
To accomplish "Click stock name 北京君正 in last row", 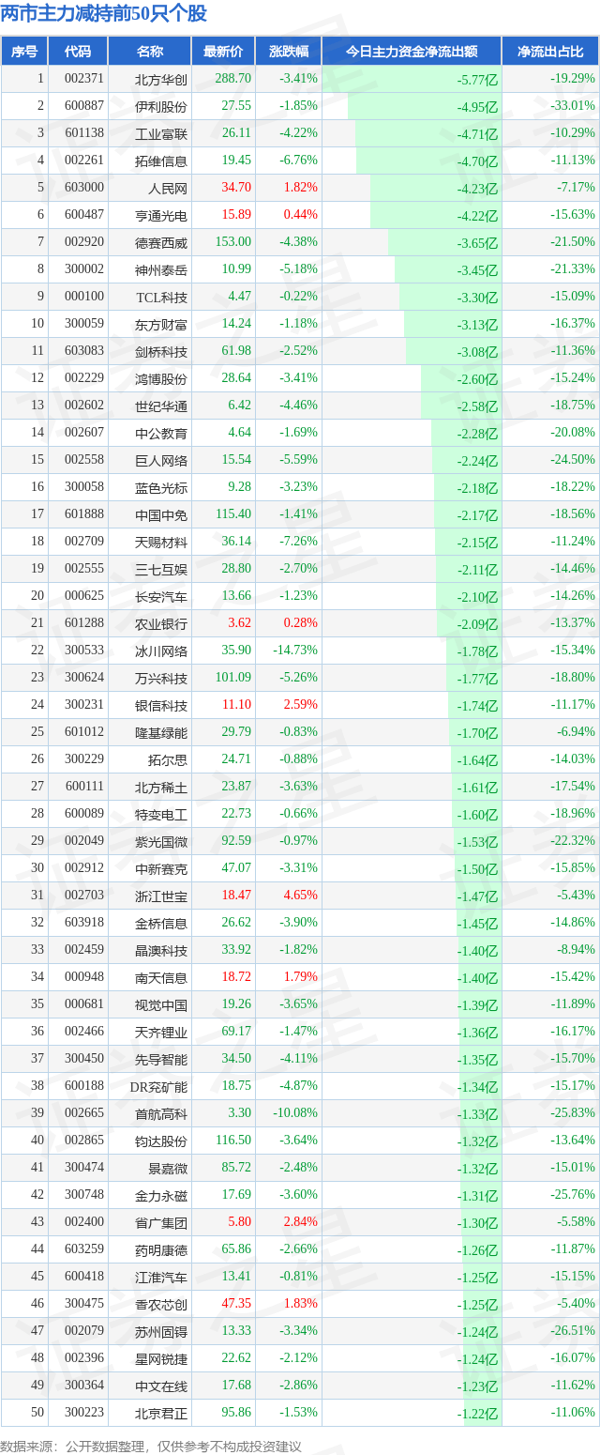I will click(161, 1413).
